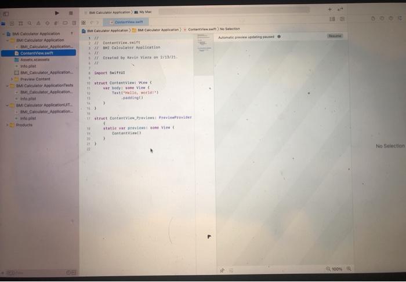Go forward in editor history
This screenshot has width=406, height=282.
point(97,23)
